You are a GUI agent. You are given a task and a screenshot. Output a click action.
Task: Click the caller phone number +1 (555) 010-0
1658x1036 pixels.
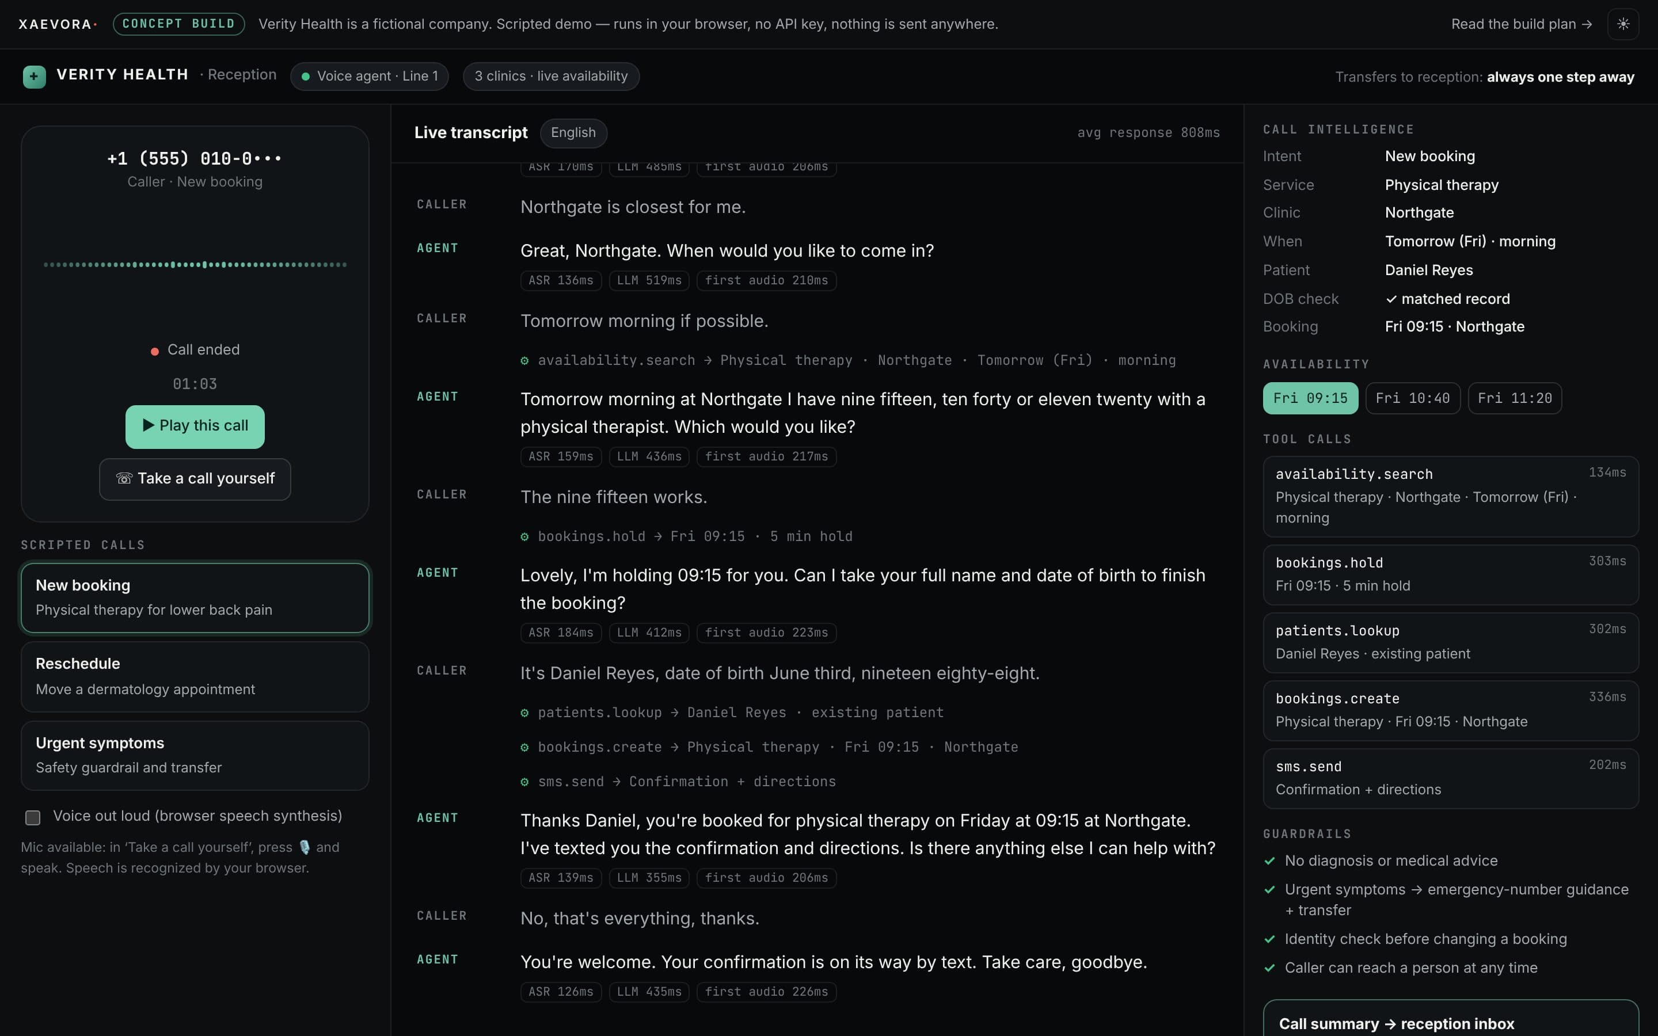click(x=195, y=159)
